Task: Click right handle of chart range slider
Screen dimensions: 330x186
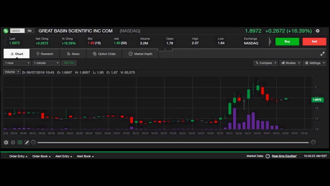Action: click(313, 142)
